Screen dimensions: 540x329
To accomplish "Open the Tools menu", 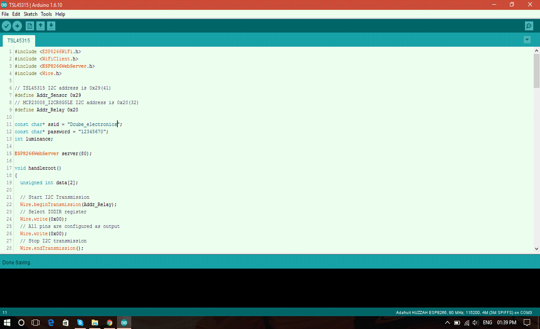I will coord(46,14).
